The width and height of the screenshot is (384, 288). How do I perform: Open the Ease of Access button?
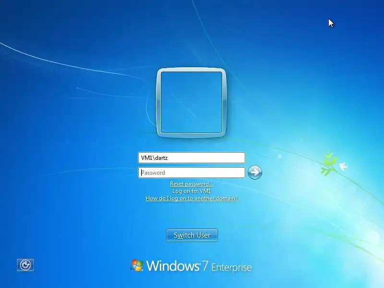pos(25,265)
